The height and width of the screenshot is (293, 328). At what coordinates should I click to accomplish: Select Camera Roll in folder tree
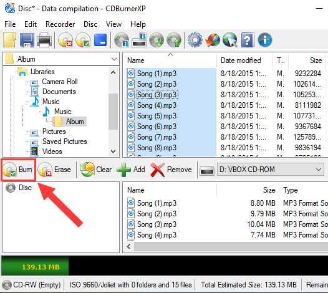pos(60,82)
